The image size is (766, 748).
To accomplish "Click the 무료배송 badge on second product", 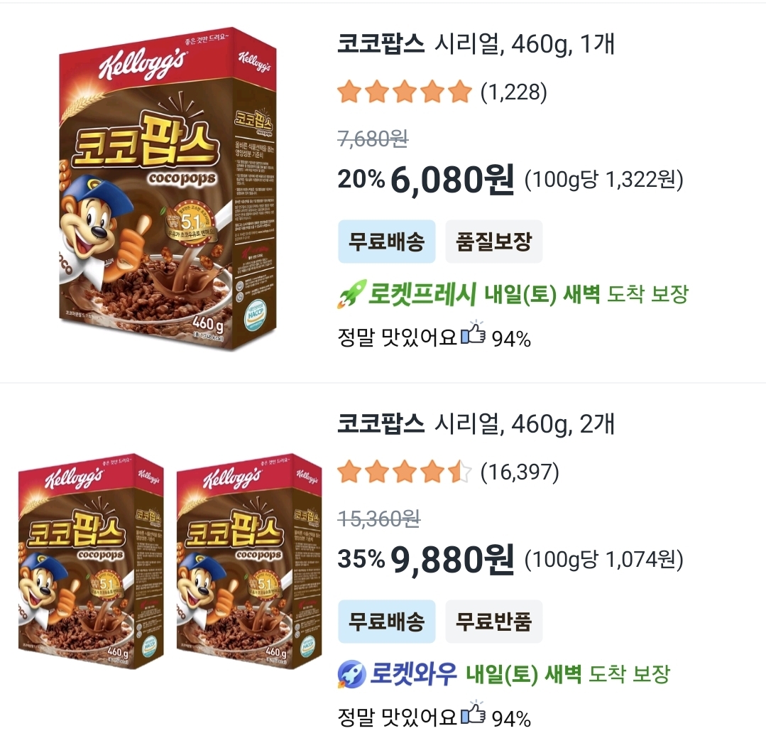I will coord(386,622).
